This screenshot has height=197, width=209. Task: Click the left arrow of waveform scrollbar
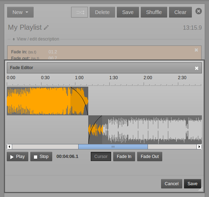[9, 146]
